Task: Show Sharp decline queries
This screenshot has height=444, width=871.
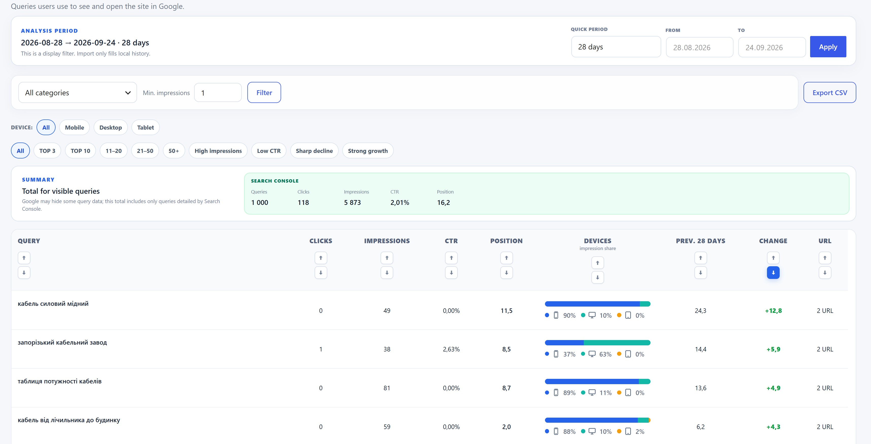Action: 314,151
